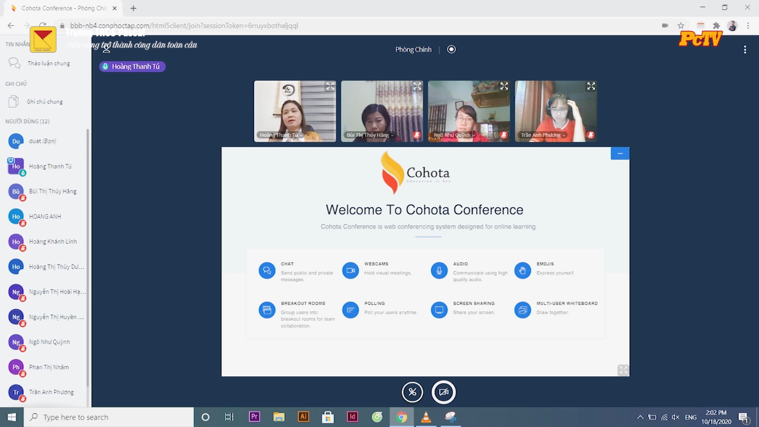Open Chrome extensions puzzle icon
The height and width of the screenshot is (427, 759).
click(716, 26)
